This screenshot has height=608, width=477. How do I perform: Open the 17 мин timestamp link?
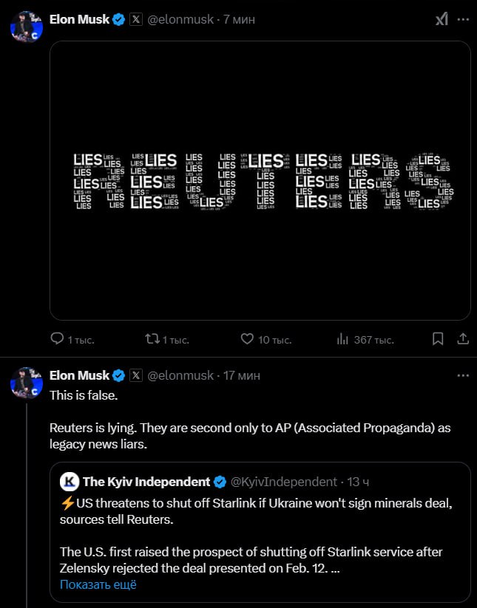pos(242,375)
